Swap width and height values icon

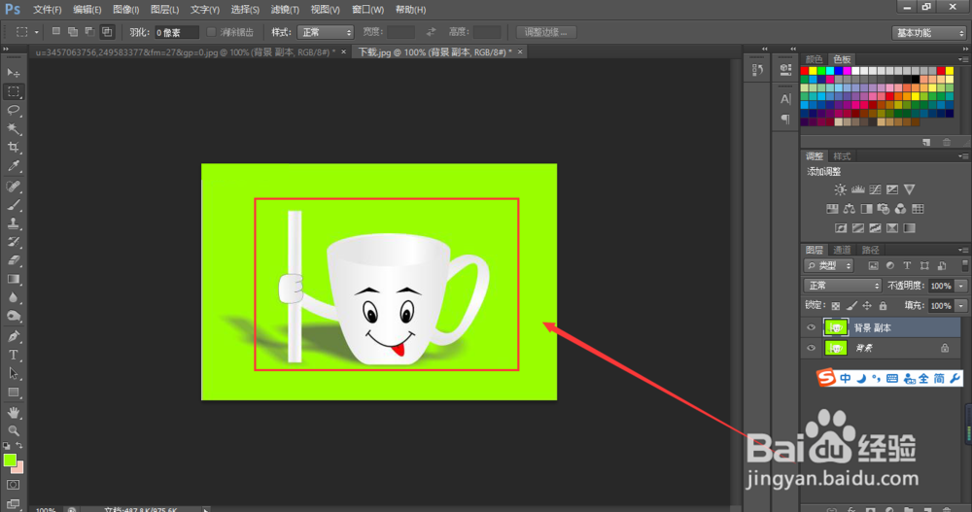pyautogui.click(x=431, y=32)
